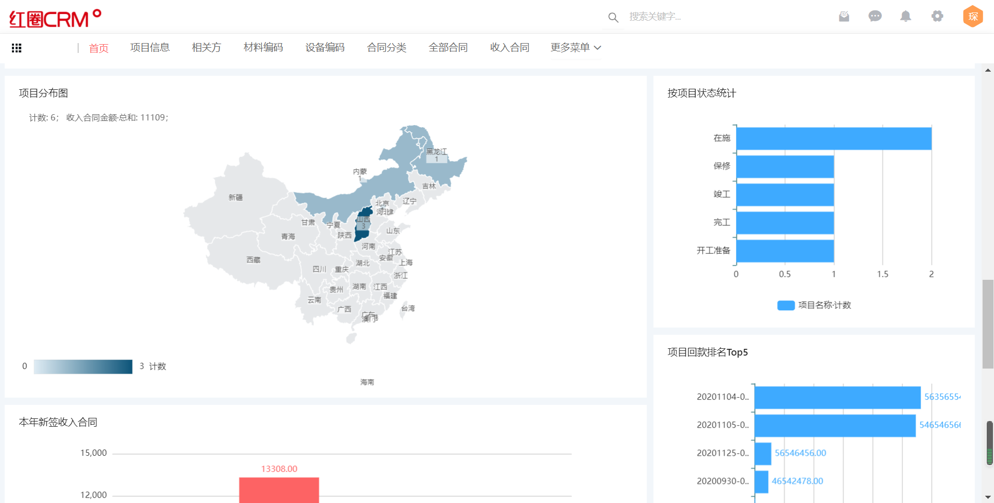
Task: Open the 项目信息 menu item
Action: [x=149, y=48]
